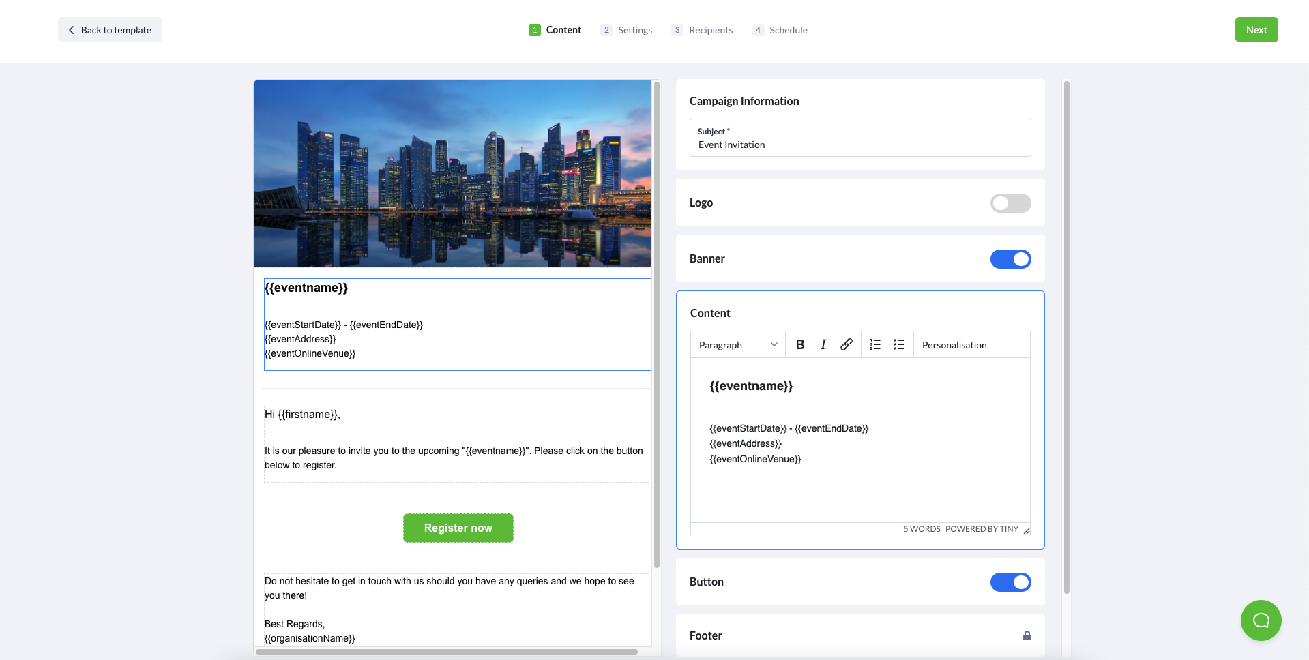
Task: Create a numbered list in the editor
Action: pos(875,344)
